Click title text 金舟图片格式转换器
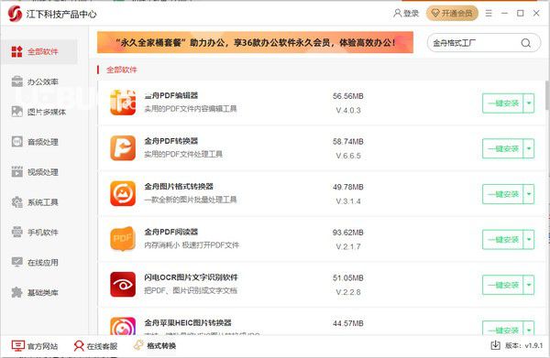This screenshot has width=550, height=358. tap(179, 187)
